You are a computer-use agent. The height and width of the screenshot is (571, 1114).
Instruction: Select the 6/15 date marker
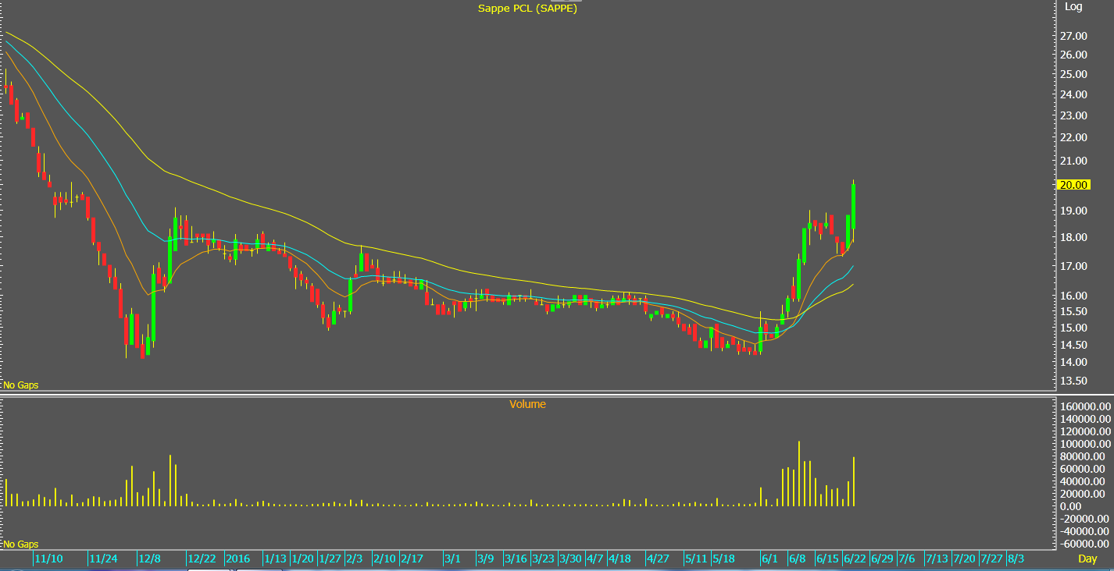pos(827,559)
